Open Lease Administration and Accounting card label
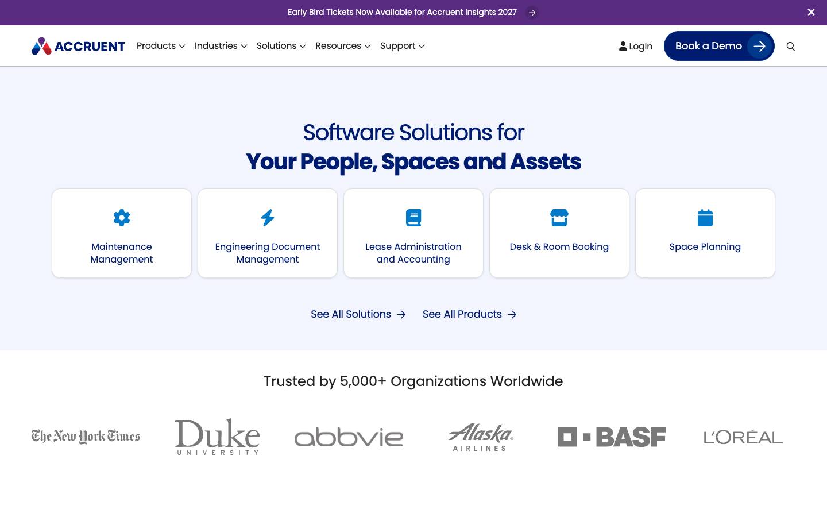Image resolution: width=827 pixels, height=517 pixels. click(x=413, y=253)
